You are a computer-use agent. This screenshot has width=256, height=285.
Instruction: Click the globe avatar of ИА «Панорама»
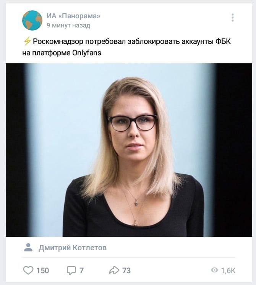tap(32, 20)
